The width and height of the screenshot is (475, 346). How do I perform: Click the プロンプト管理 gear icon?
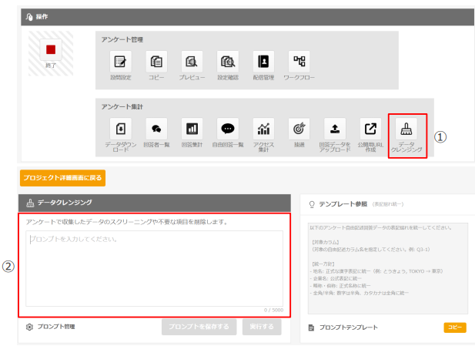tap(29, 327)
